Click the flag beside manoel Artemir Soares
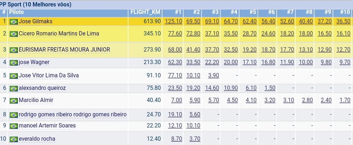Viewport: 353px width, 145px height. [x=14, y=126]
